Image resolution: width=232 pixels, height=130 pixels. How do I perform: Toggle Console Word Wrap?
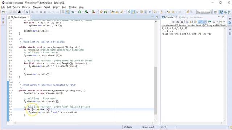195,22
